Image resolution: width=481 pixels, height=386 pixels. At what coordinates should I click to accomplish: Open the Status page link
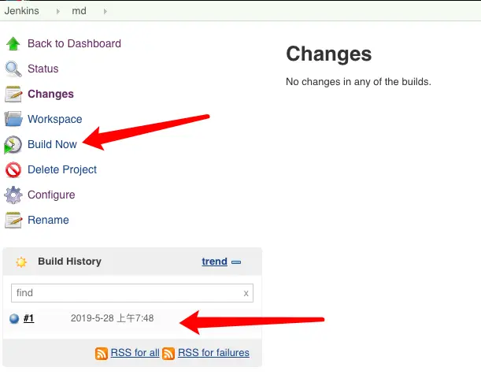coord(43,69)
